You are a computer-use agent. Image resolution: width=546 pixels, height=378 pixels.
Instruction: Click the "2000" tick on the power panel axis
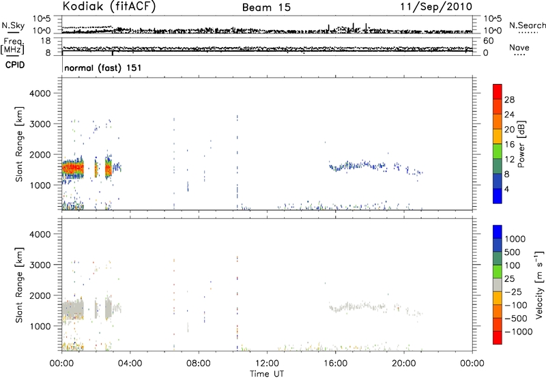click(40, 155)
